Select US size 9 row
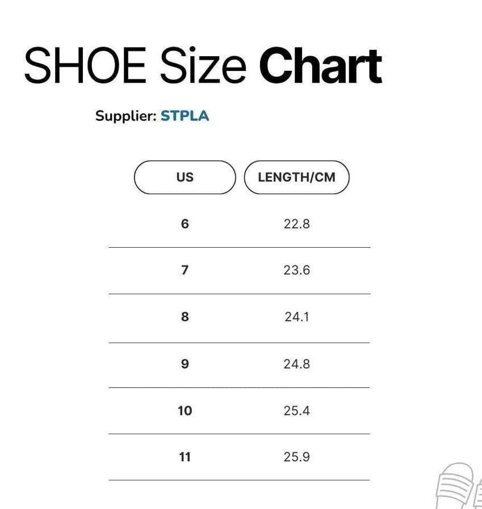This screenshot has width=482, height=509. 185,364
